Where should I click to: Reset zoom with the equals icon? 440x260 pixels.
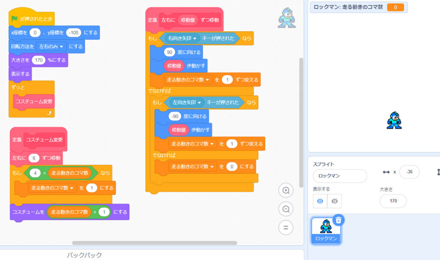click(x=286, y=227)
